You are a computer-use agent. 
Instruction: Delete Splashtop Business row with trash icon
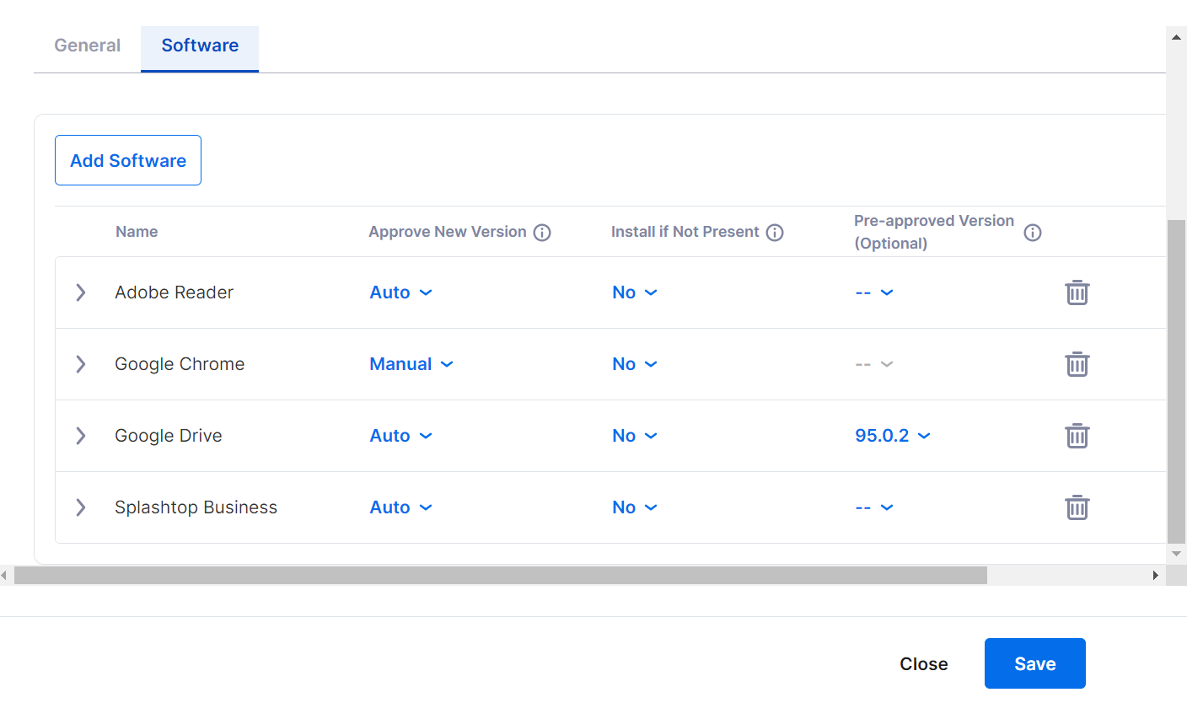coord(1077,507)
